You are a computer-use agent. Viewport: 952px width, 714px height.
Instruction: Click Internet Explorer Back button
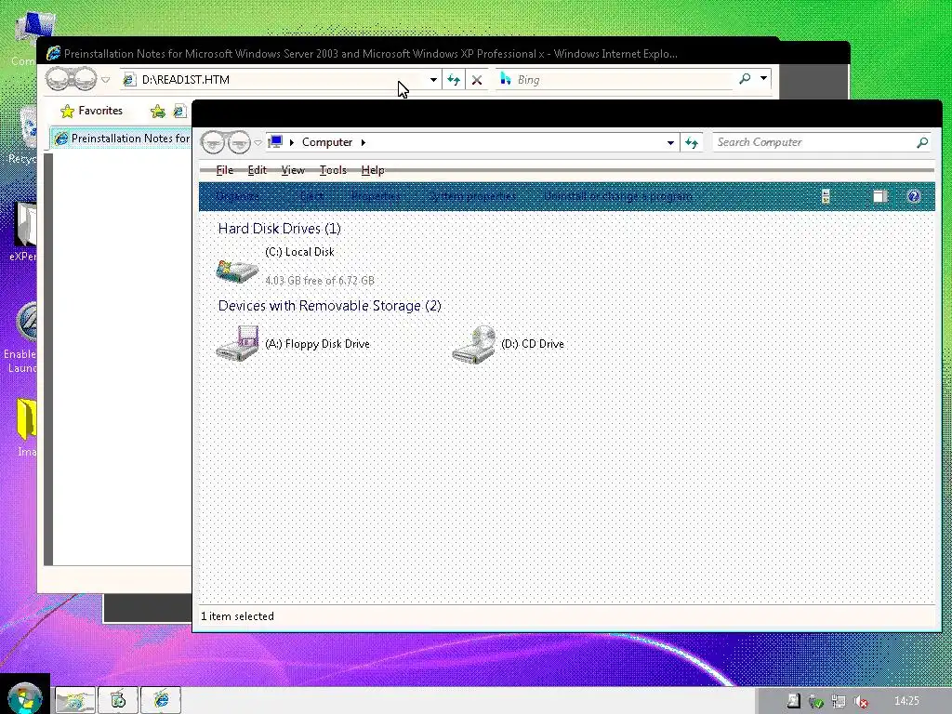pos(59,79)
